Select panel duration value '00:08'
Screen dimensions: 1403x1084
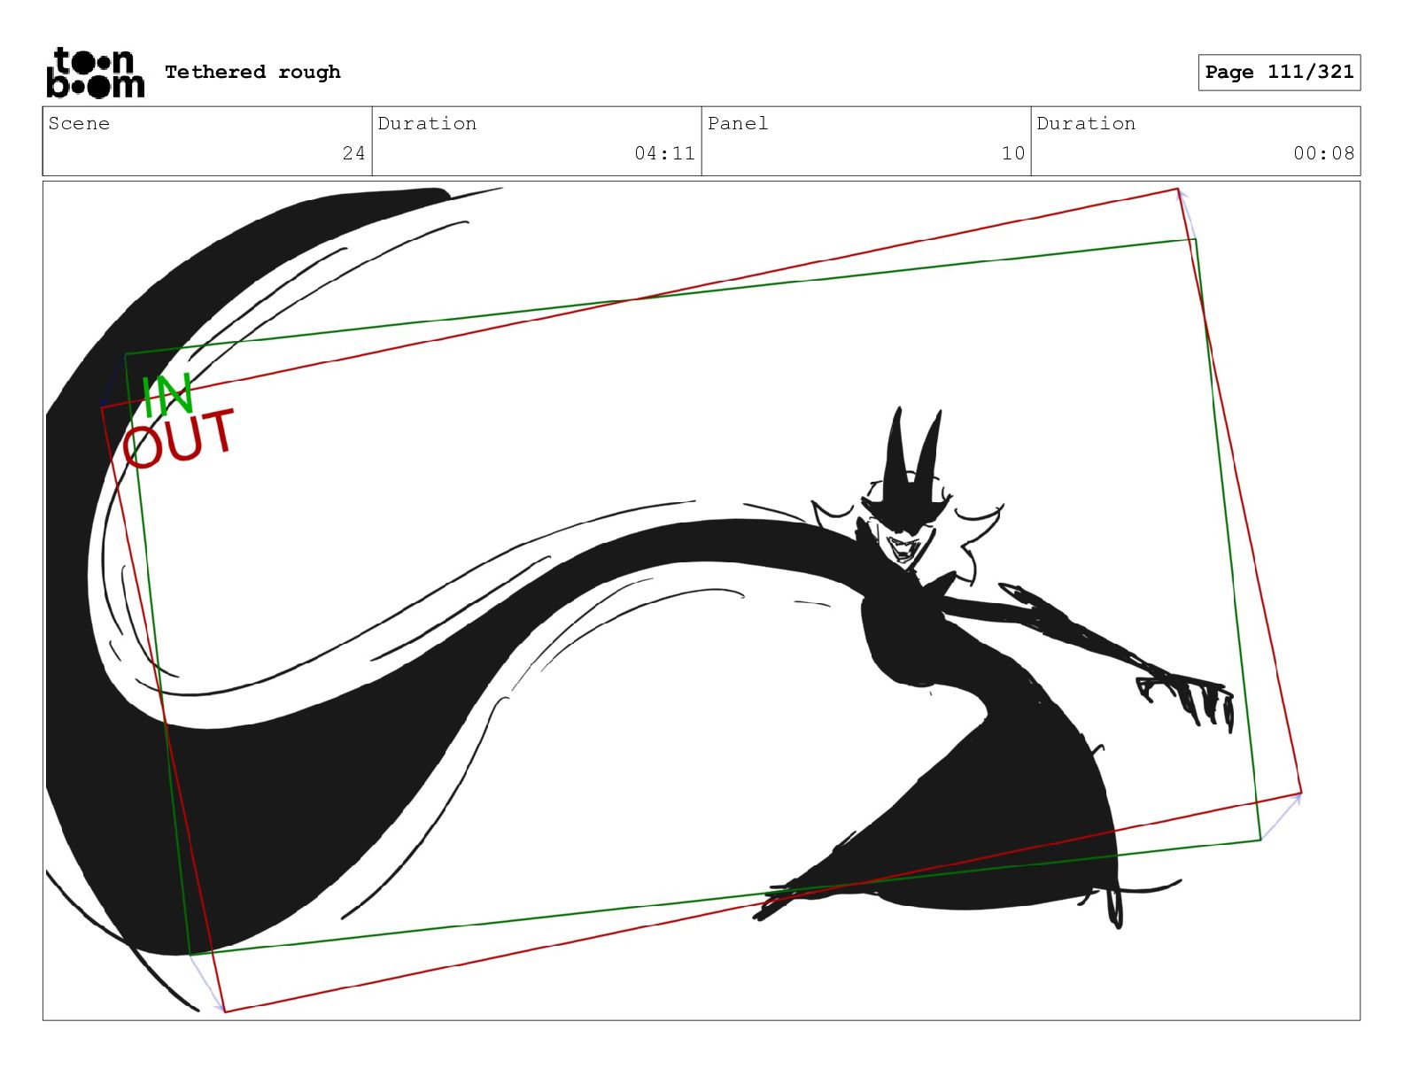coord(1323,153)
